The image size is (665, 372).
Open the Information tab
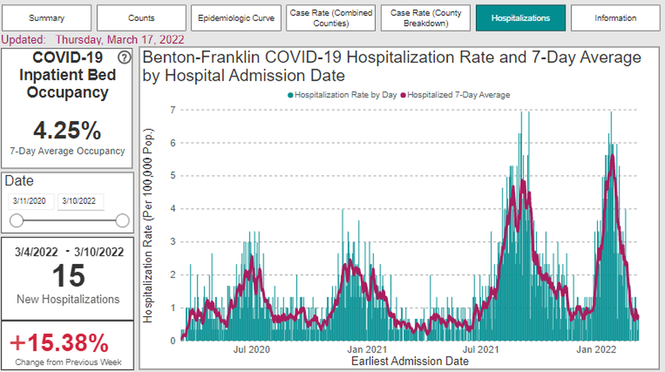(616, 18)
